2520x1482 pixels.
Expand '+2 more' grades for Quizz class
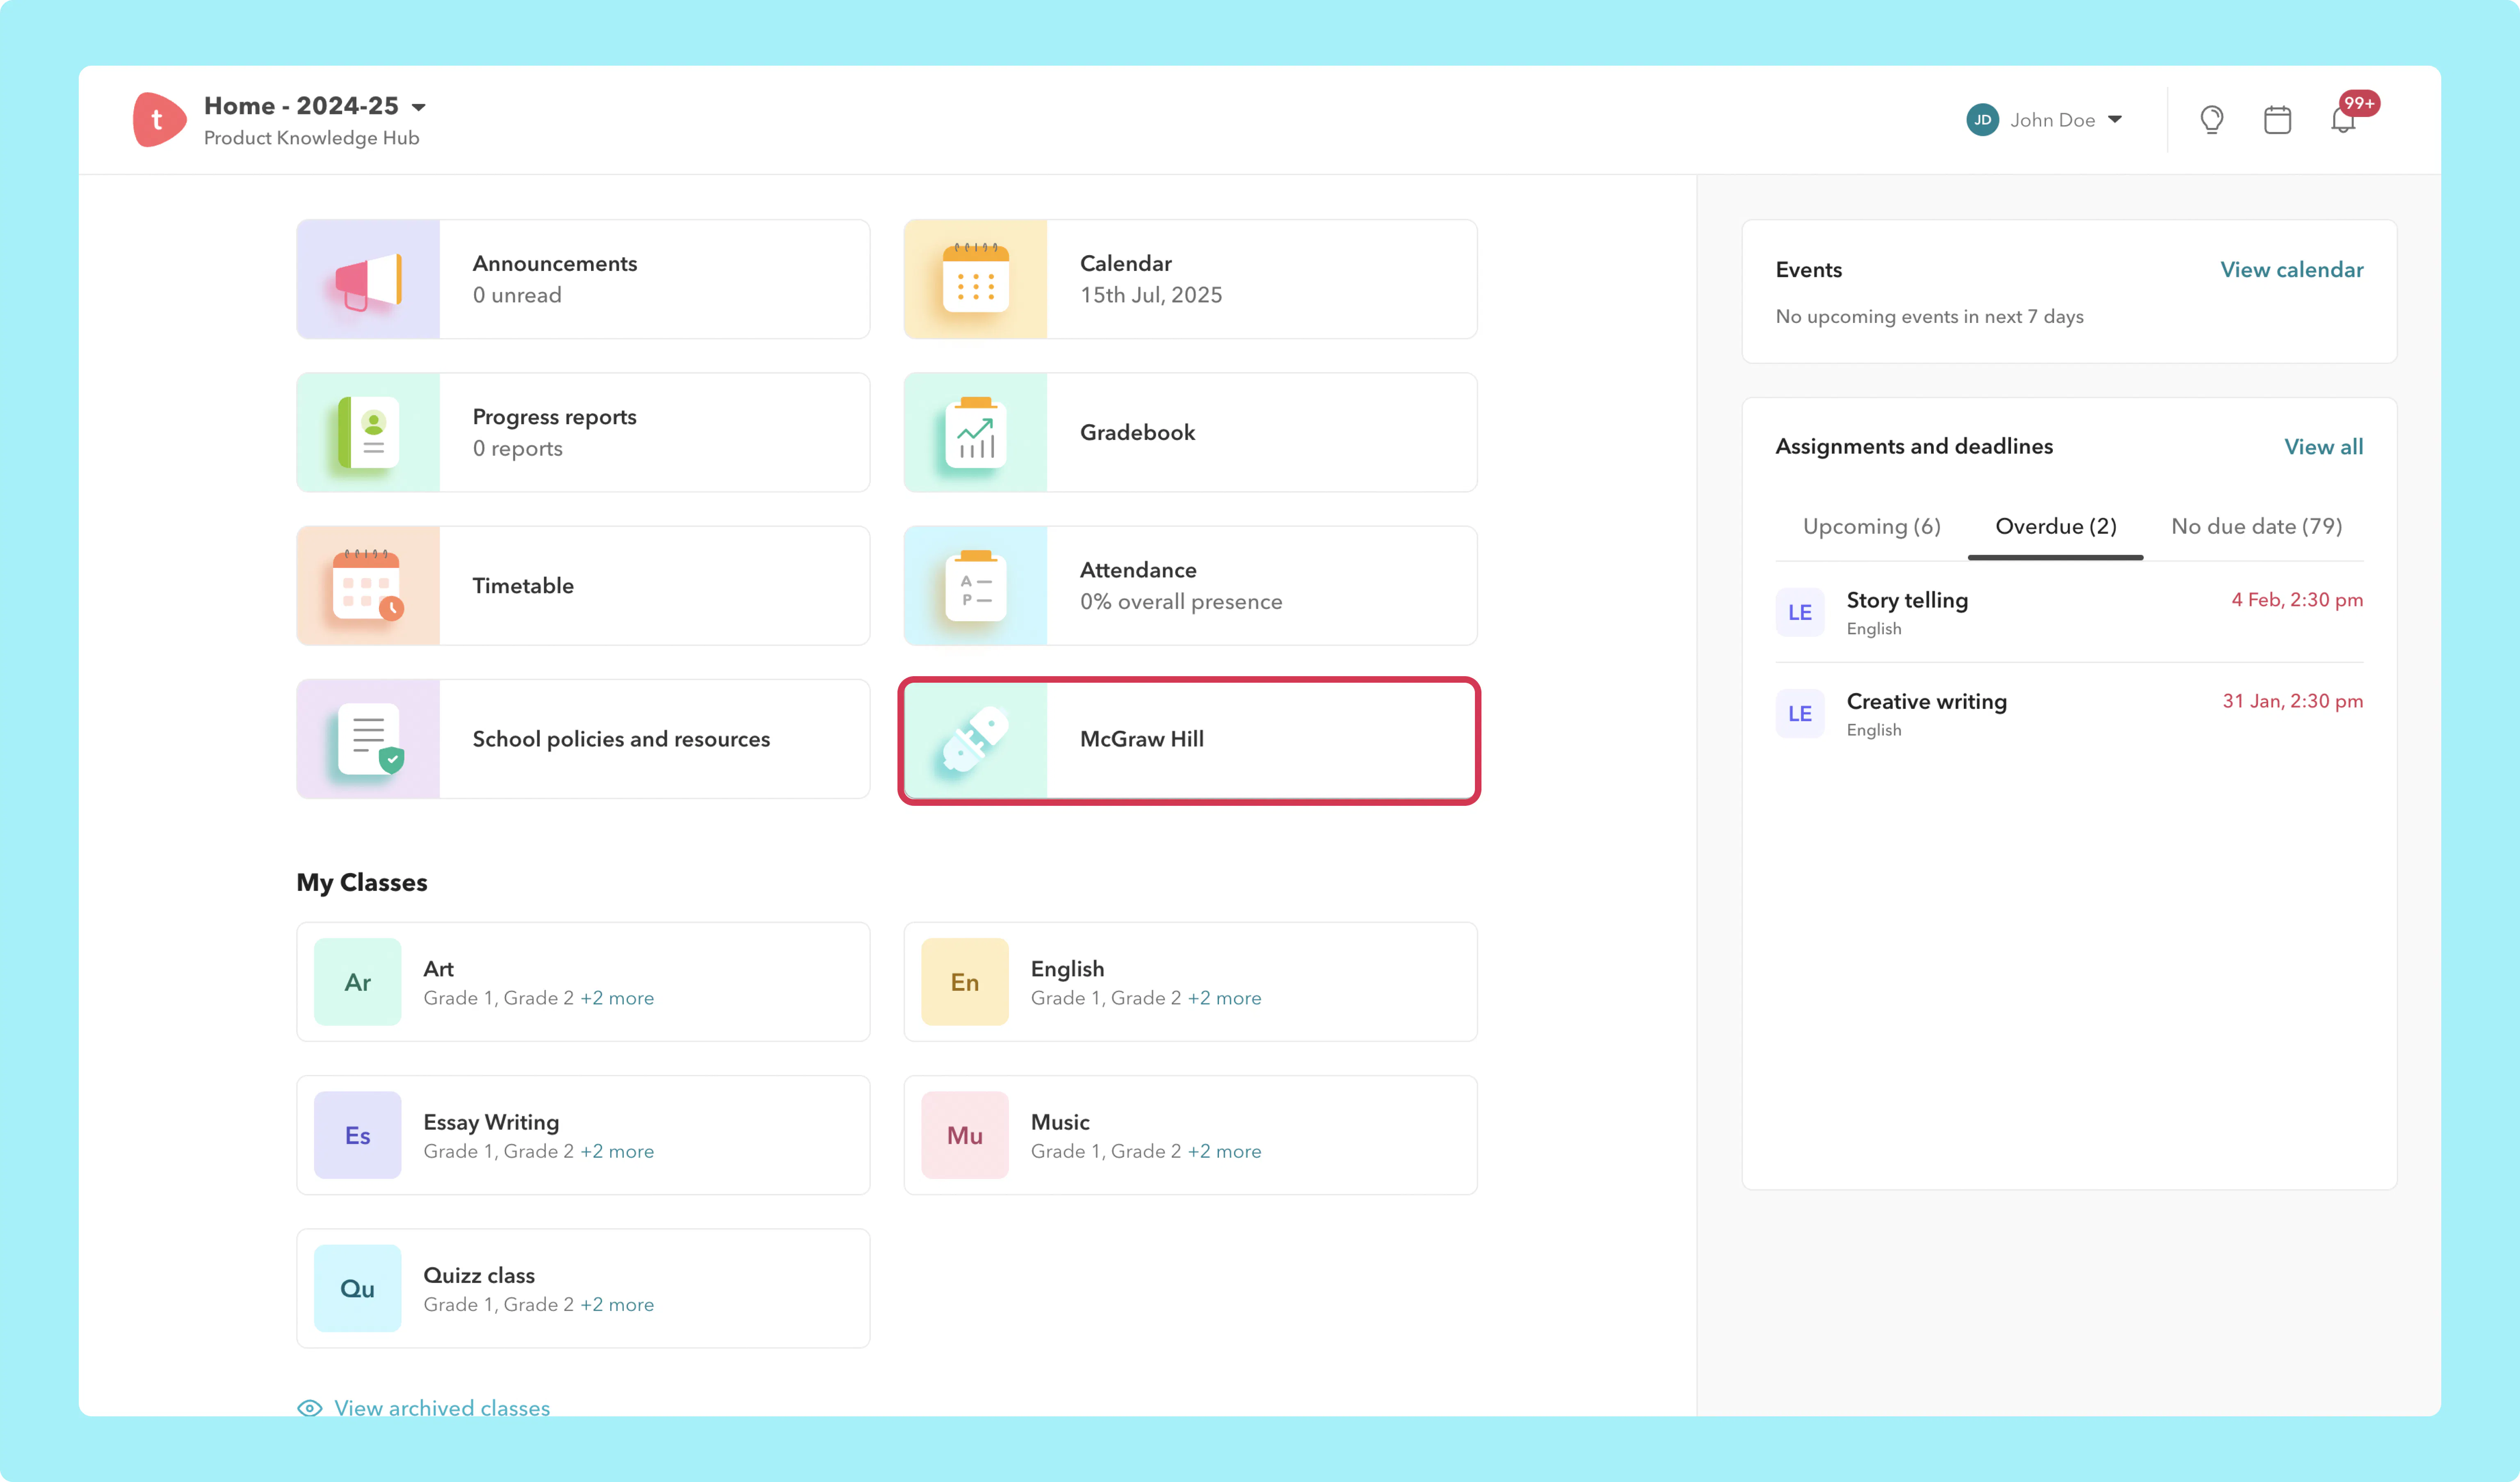pyautogui.click(x=617, y=1304)
